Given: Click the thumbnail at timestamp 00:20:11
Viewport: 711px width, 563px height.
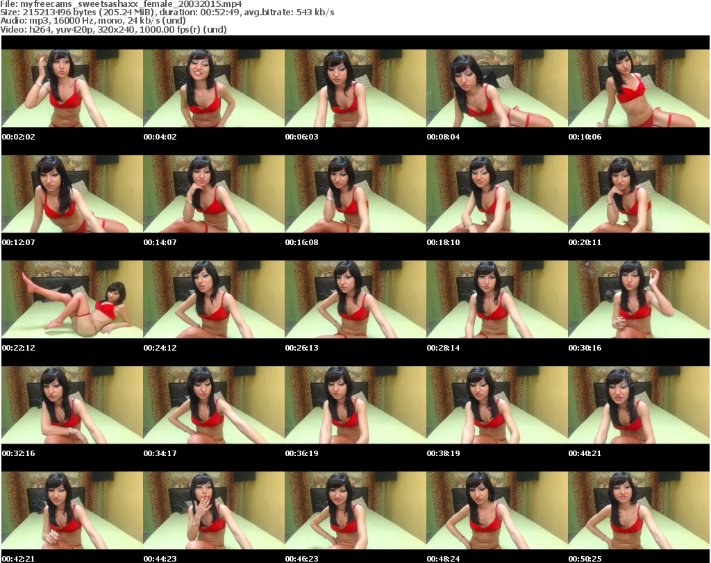Looking at the screenshot, I should click(x=639, y=194).
